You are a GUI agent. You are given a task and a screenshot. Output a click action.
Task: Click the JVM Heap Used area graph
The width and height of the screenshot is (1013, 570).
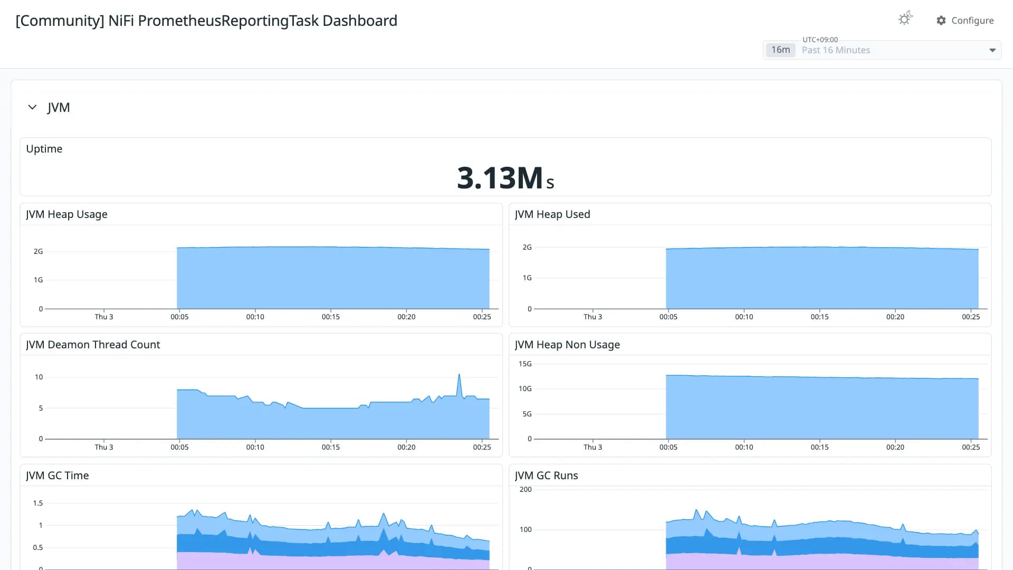(x=822, y=278)
